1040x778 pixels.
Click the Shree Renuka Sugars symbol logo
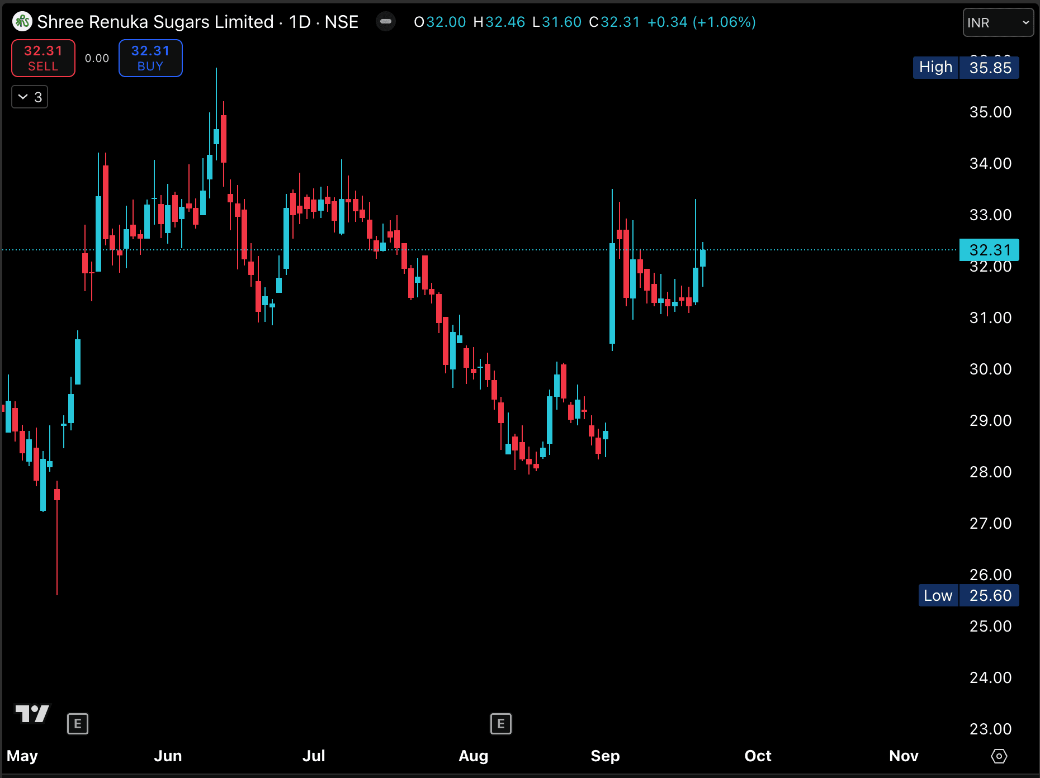[22, 22]
